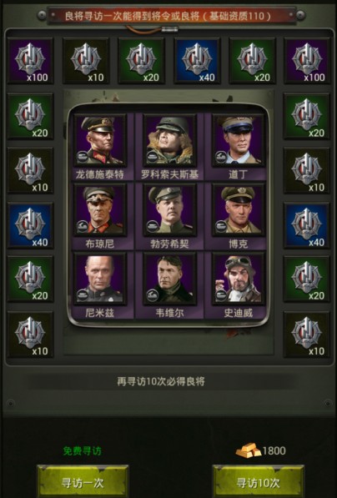Click the 寻访10次 button
The width and height of the screenshot is (337, 498).
point(259,482)
